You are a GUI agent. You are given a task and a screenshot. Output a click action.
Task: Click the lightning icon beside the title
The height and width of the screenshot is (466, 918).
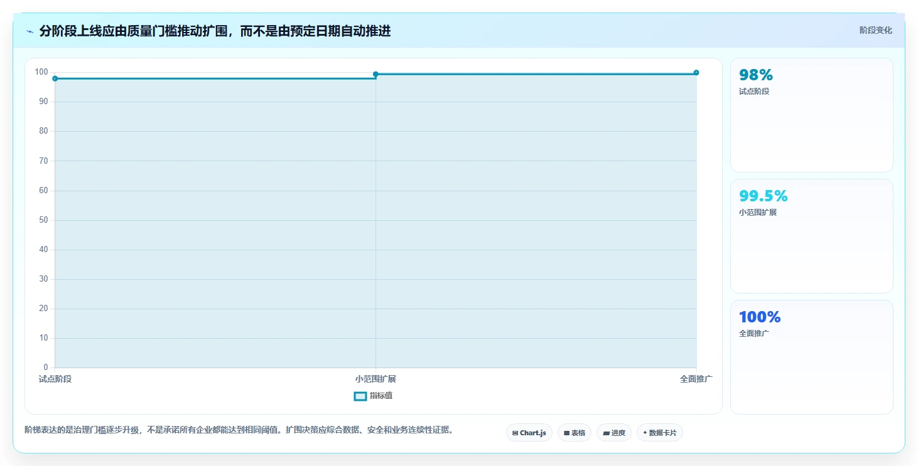(x=30, y=31)
